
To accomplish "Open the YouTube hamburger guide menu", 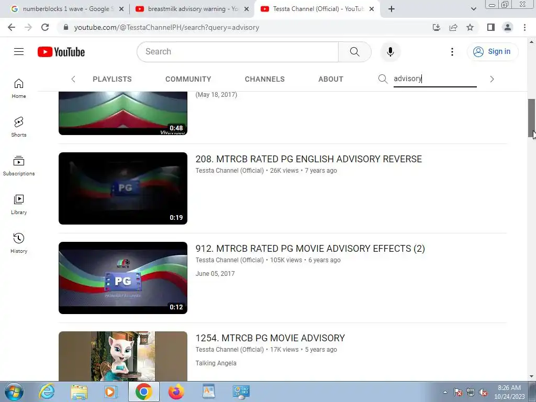I will pyautogui.click(x=19, y=52).
